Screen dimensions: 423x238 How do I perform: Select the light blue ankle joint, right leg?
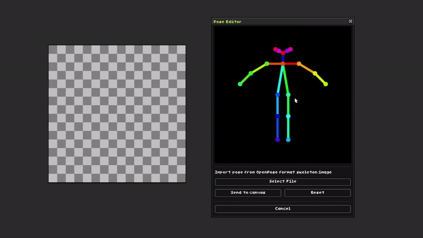[x=288, y=140]
